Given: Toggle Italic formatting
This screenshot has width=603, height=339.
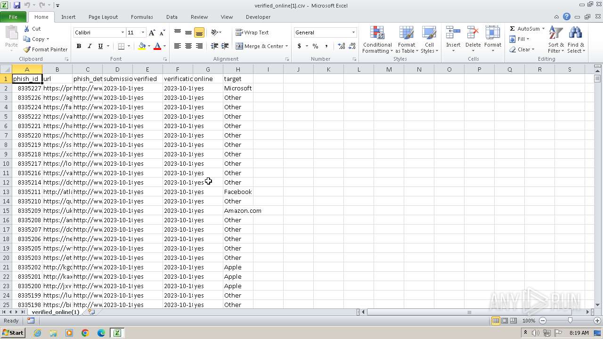Looking at the screenshot, I should [x=90, y=46].
